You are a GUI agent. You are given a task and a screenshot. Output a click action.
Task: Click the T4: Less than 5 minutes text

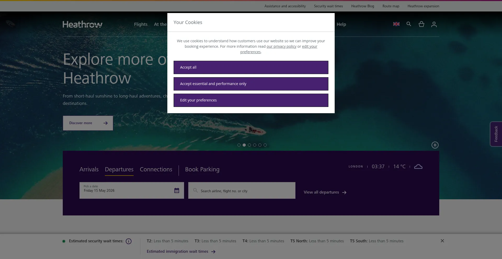(263, 241)
